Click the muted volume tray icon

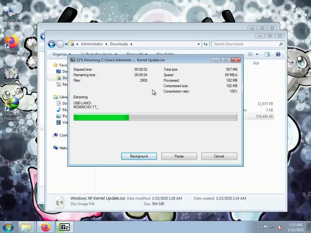(x=280, y=228)
